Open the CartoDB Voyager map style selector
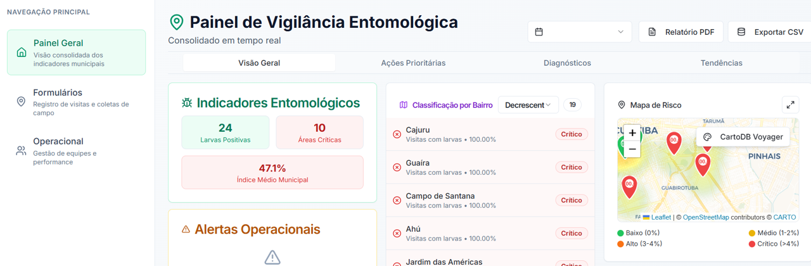This screenshot has width=811, height=266. point(743,137)
